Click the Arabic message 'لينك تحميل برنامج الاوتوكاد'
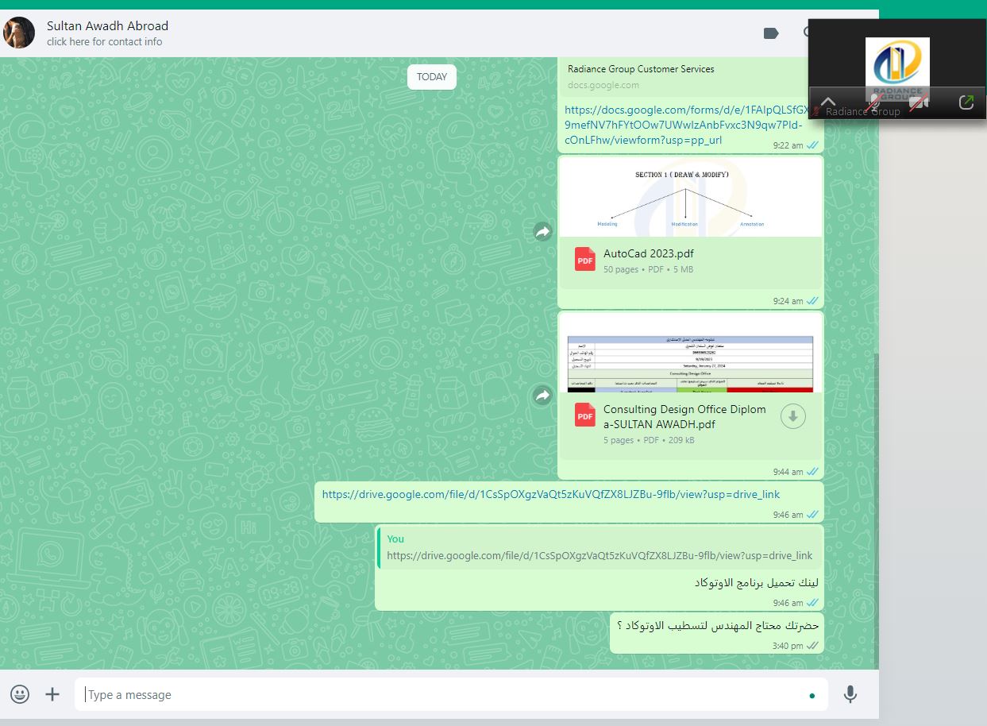Image resolution: width=987 pixels, height=726 pixels. click(756, 583)
